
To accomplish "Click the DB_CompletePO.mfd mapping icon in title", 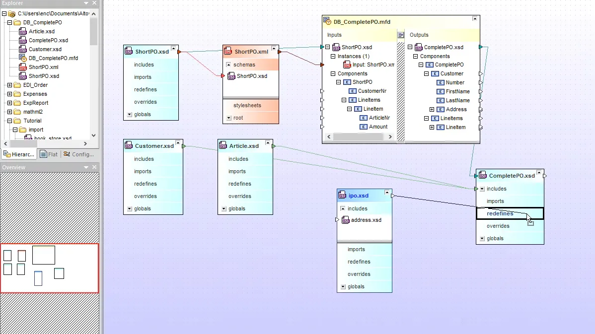I will (327, 21).
